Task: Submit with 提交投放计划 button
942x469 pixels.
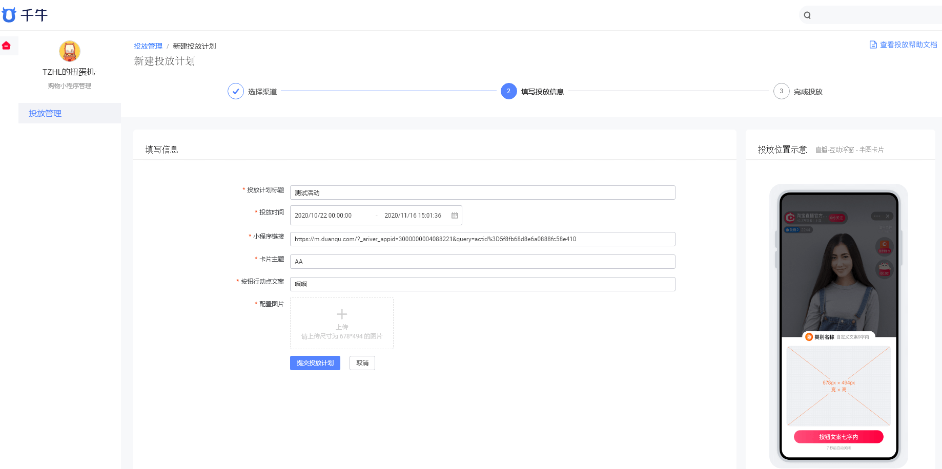Action: click(x=315, y=363)
